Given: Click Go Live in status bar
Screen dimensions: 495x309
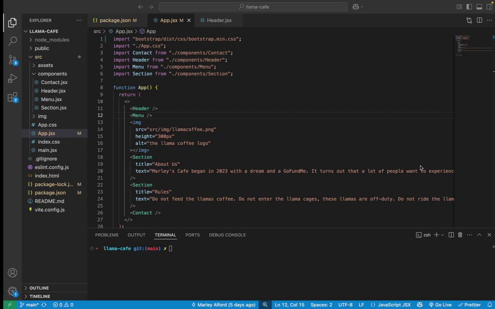Looking at the screenshot, I should pos(440,305).
